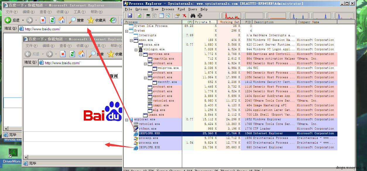Click Search 搜索 in lower IE window
367x171 pixels.
coord(96,54)
